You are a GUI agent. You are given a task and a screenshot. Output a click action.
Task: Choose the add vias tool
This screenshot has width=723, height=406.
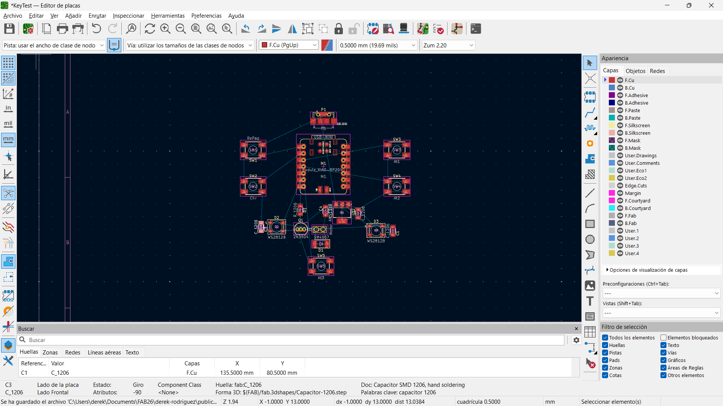[x=590, y=143]
